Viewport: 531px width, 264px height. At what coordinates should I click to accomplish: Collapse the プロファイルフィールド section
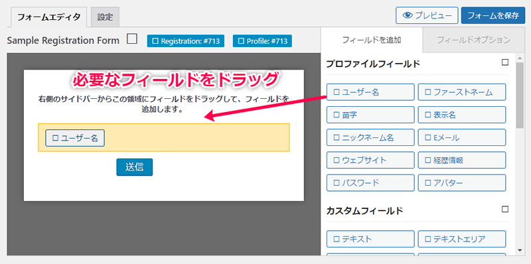pyautogui.click(x=505, y=62)
